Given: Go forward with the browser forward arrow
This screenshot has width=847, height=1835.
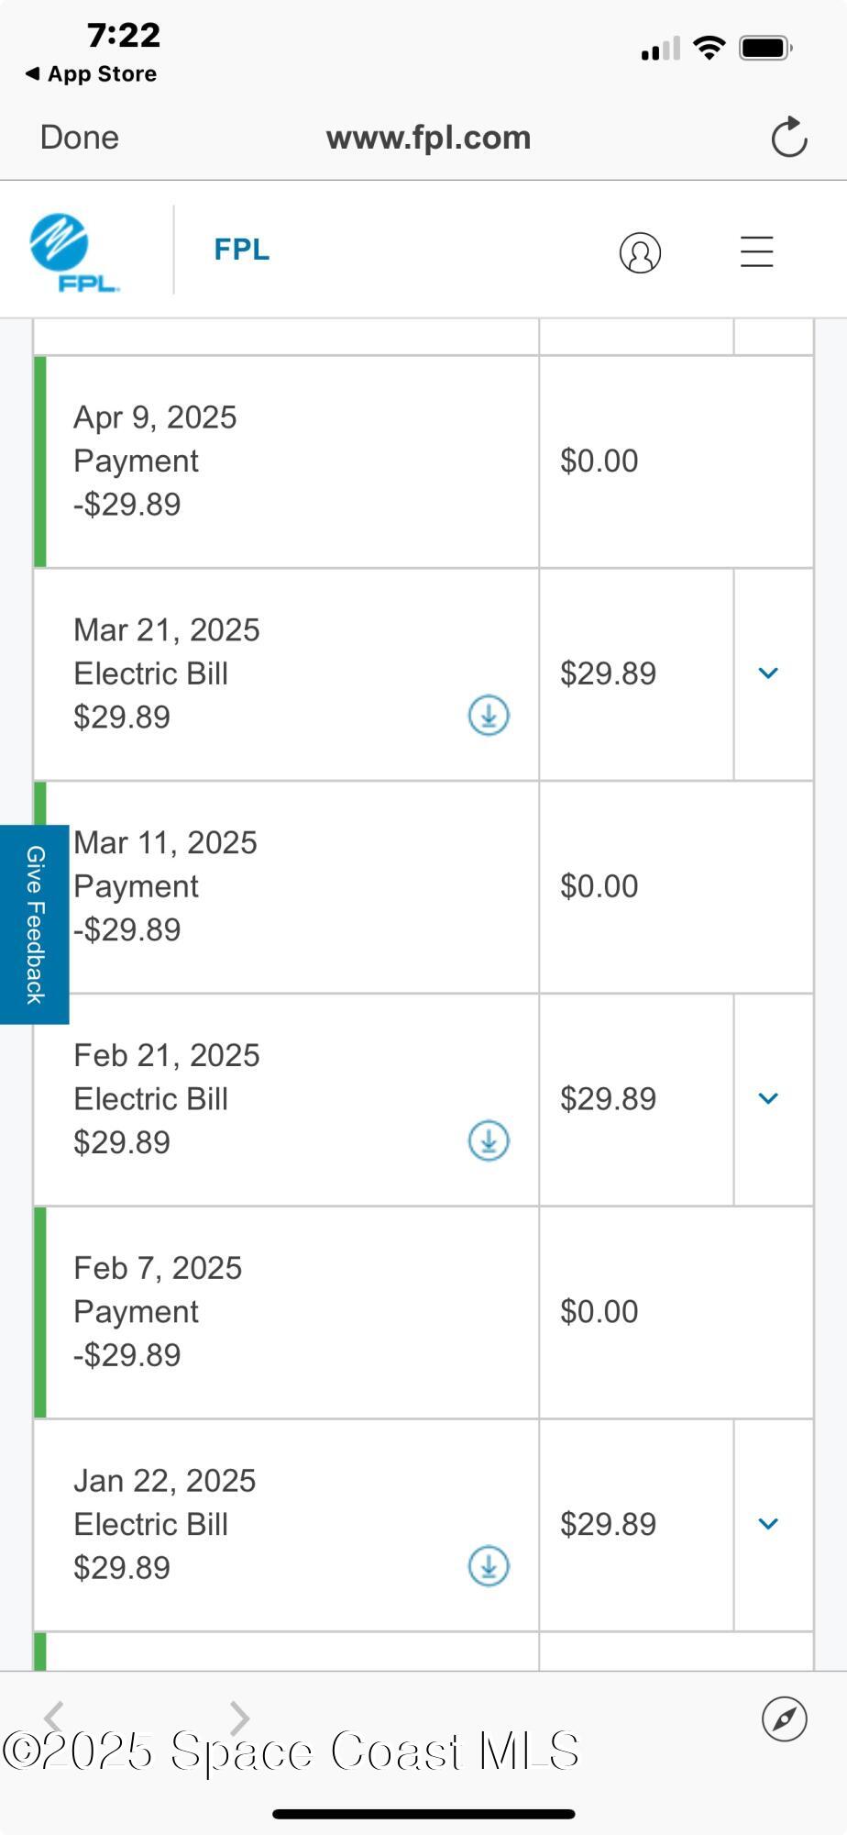Looking at the screenshot, I should (239, 1717).
